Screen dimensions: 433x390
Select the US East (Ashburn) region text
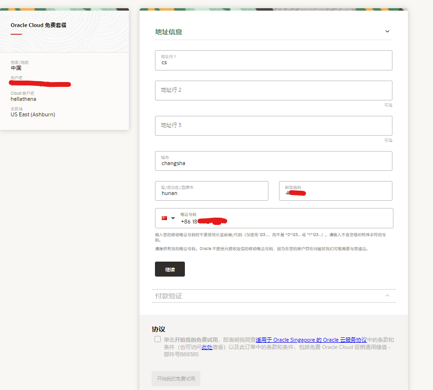(x=33, y=114)
